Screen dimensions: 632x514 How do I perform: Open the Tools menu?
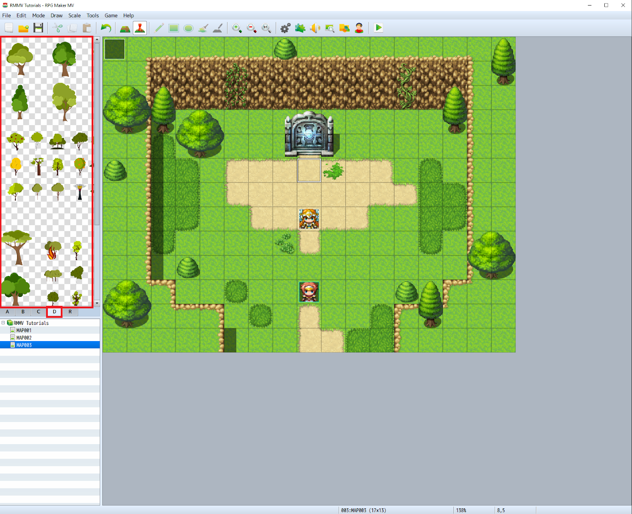[93, 15]
